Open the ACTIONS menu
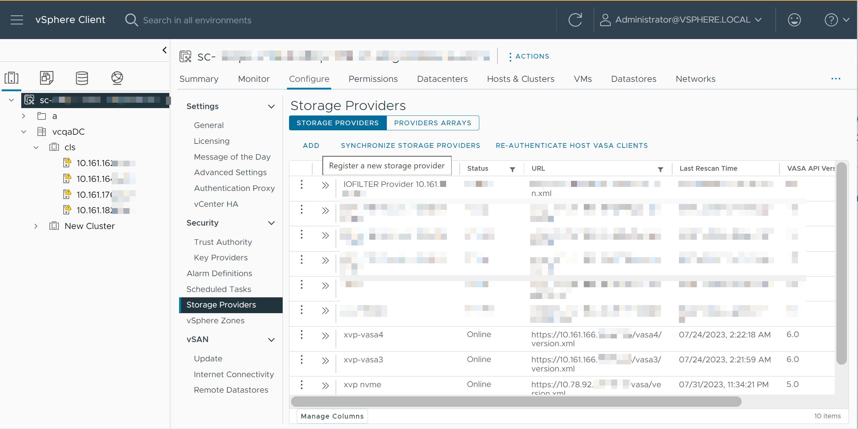 click(528, 57)
